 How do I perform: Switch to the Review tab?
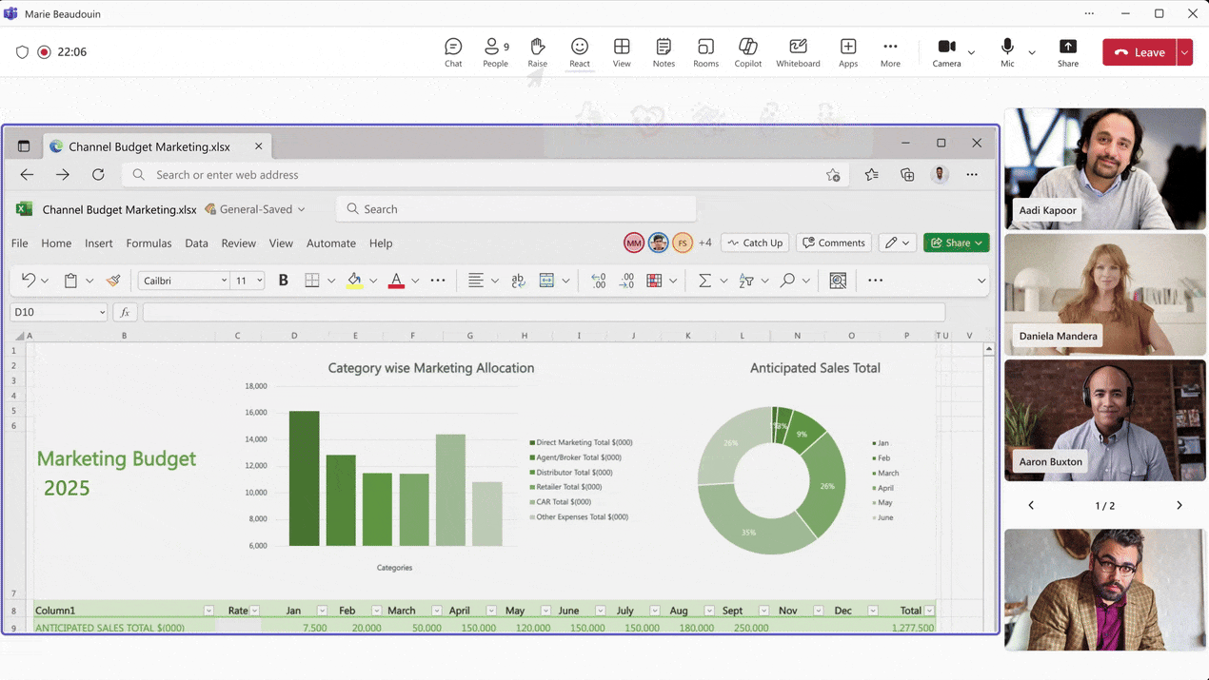[x=238, y=243]
